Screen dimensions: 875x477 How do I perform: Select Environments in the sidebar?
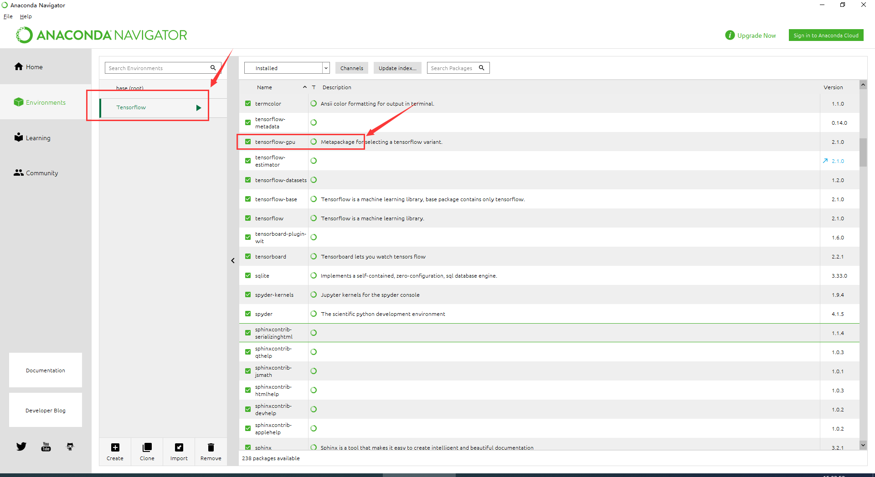coord(46,102)
